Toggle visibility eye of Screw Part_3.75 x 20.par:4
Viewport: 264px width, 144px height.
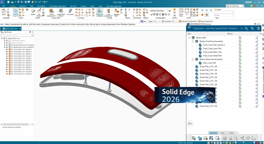(x=7, y=74)
